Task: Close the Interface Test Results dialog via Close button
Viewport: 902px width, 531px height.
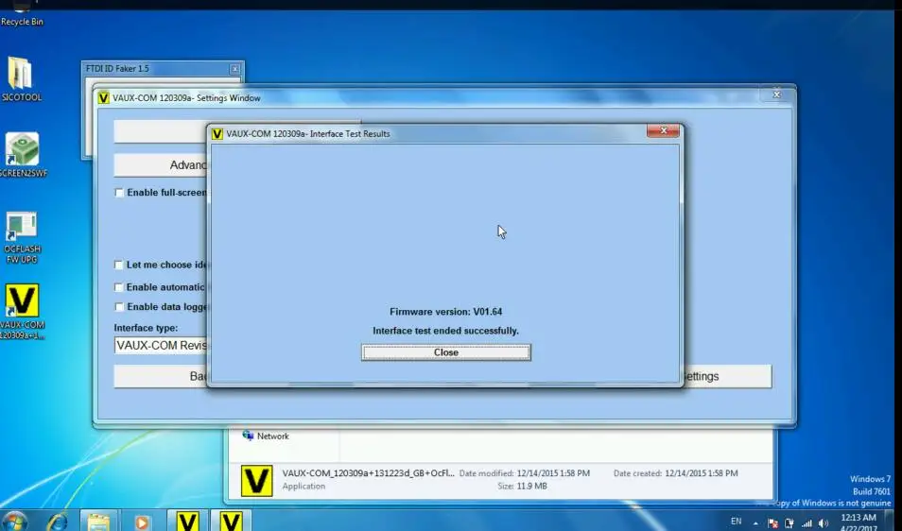Action: click(x=446, y=352)
